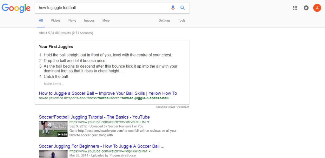Open 'How to Juggle a Soccer Ball' Yellow link
Viewport: 325px width, 158px height.
click(108, 93)
